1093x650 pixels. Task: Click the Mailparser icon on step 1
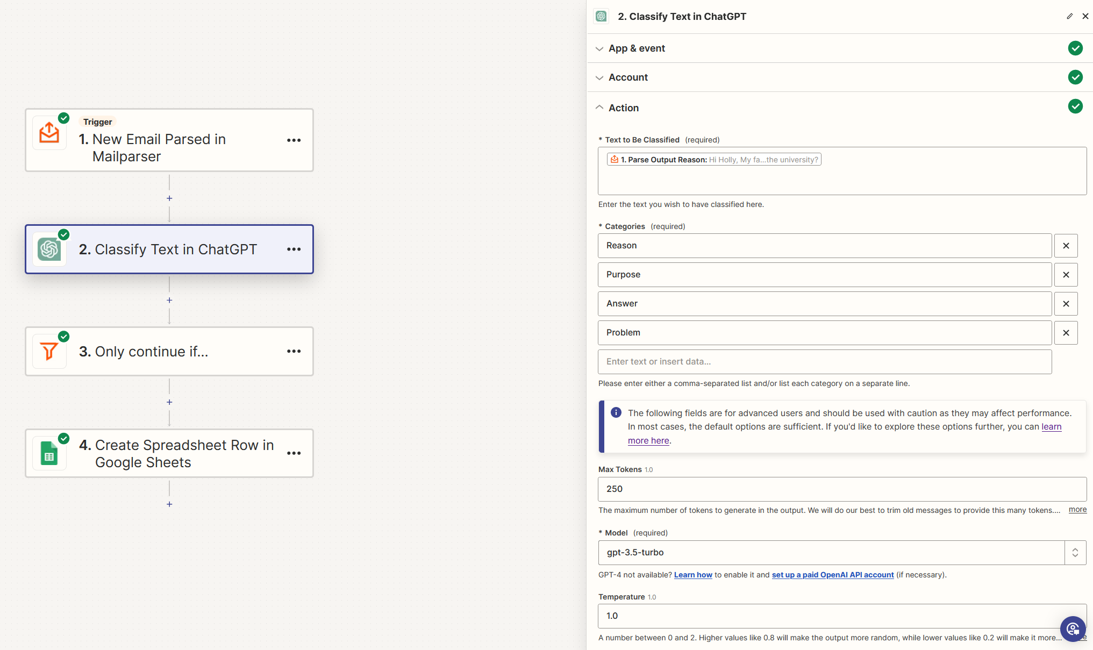[x=49, y=133]
